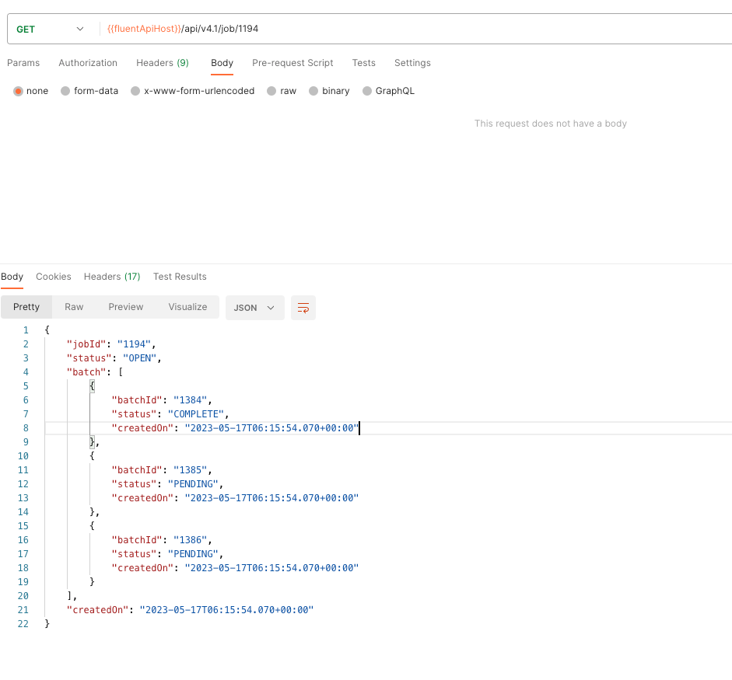Switch to the Params tab

[23, 63]
